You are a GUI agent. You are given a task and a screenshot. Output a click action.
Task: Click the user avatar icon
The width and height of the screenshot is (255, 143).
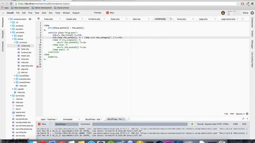[223, 13]
